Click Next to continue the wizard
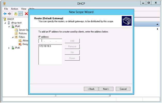 [x=106, y=89]
